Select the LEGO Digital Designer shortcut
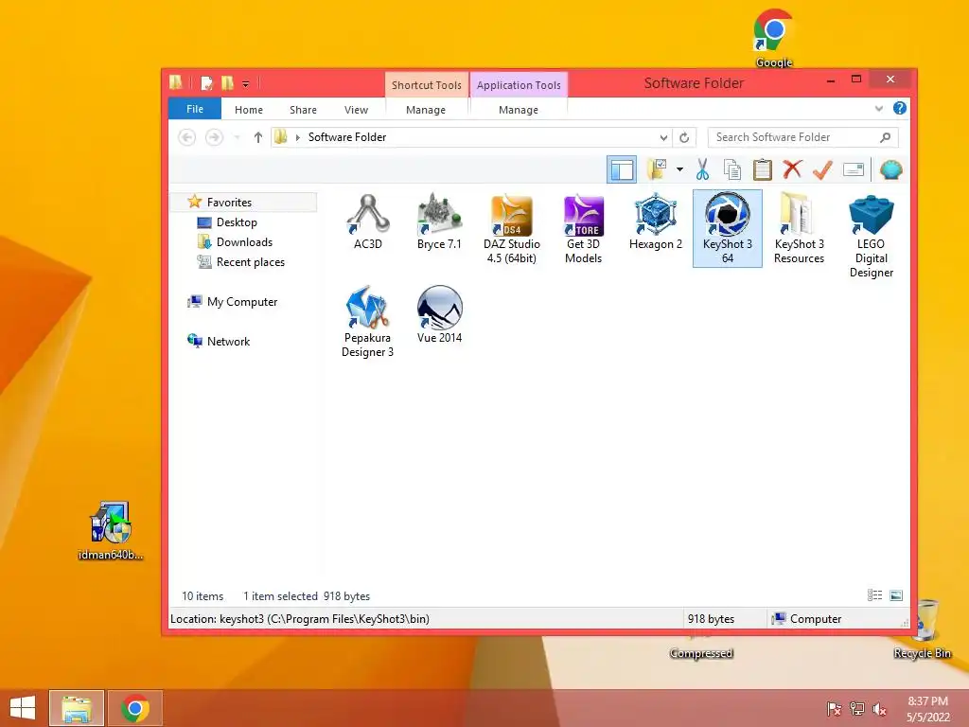This screenshot has height=727, width=969. pyautogui.click(x=872, y=236)
